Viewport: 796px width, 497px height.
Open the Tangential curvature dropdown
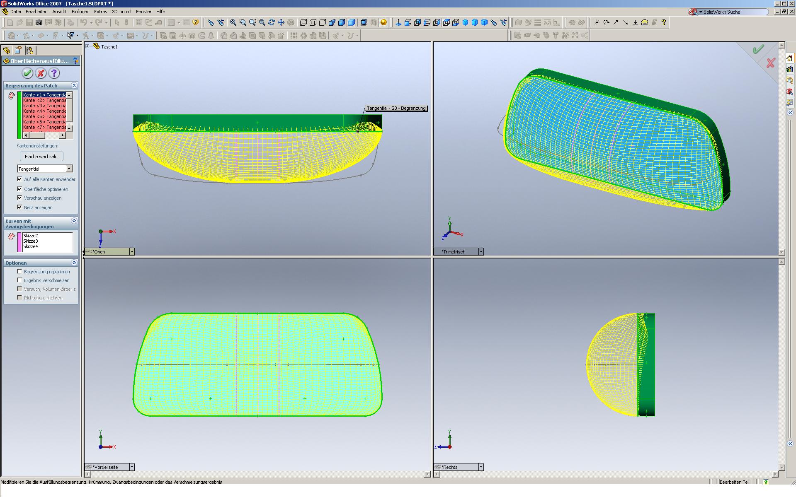[x=69, y=169]
